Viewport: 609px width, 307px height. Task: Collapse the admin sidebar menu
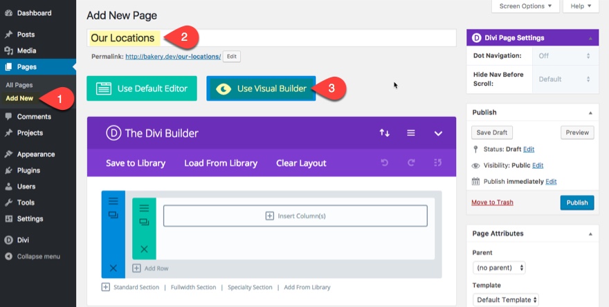[x=38, y=256]
